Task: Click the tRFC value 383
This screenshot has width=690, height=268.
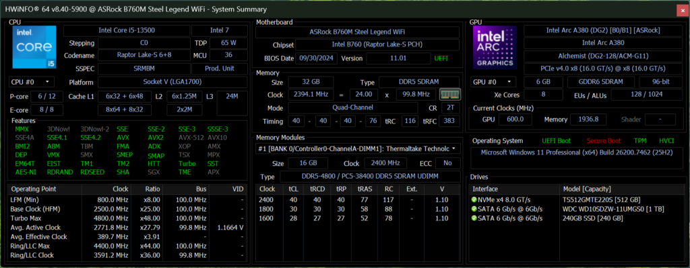Action: click(x=449, y=121)
